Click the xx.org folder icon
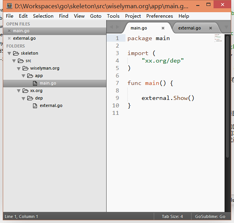Image resolution: width=234 pixels, height=223 pixels. click(26, 90)
